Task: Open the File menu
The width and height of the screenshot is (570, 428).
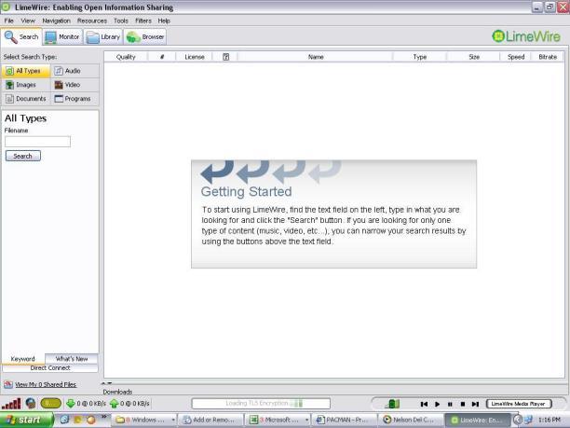Action: pyautogui.click(x=8, y=21)
